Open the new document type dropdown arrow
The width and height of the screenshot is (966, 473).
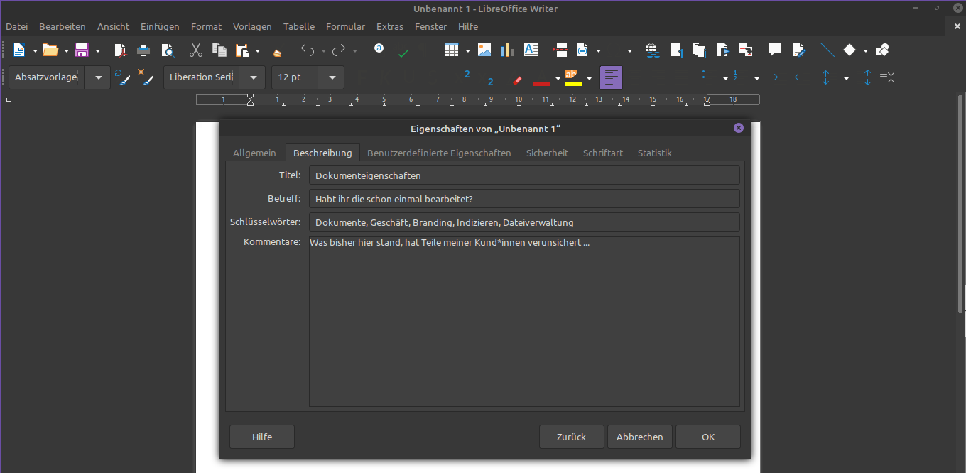coord(35,50)
